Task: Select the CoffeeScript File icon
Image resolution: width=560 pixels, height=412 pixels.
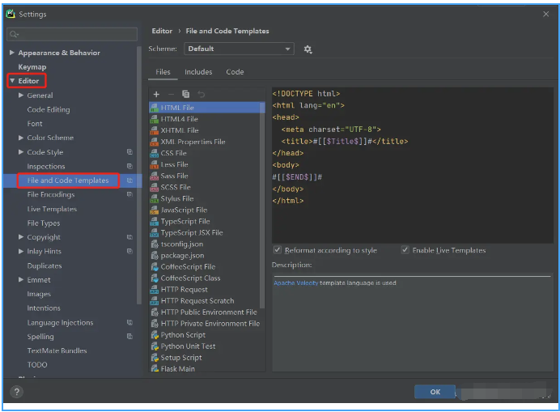Action: [155, 267]
